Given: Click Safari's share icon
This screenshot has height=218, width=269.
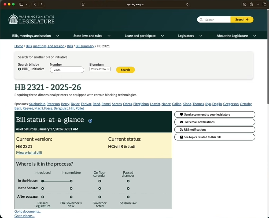Looking at the screenshot, I should tap(251, 4).
